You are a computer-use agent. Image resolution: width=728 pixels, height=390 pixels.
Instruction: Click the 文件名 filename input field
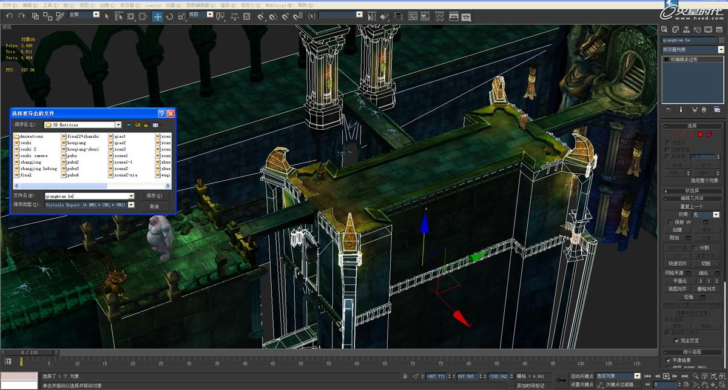pyautogui.click(x=90, y=196)
